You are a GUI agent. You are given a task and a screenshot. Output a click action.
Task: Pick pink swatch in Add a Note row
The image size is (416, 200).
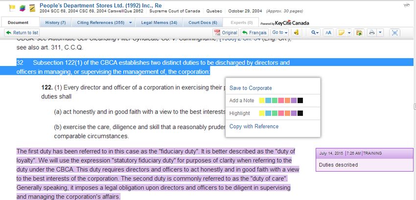(x=281, y=100)
